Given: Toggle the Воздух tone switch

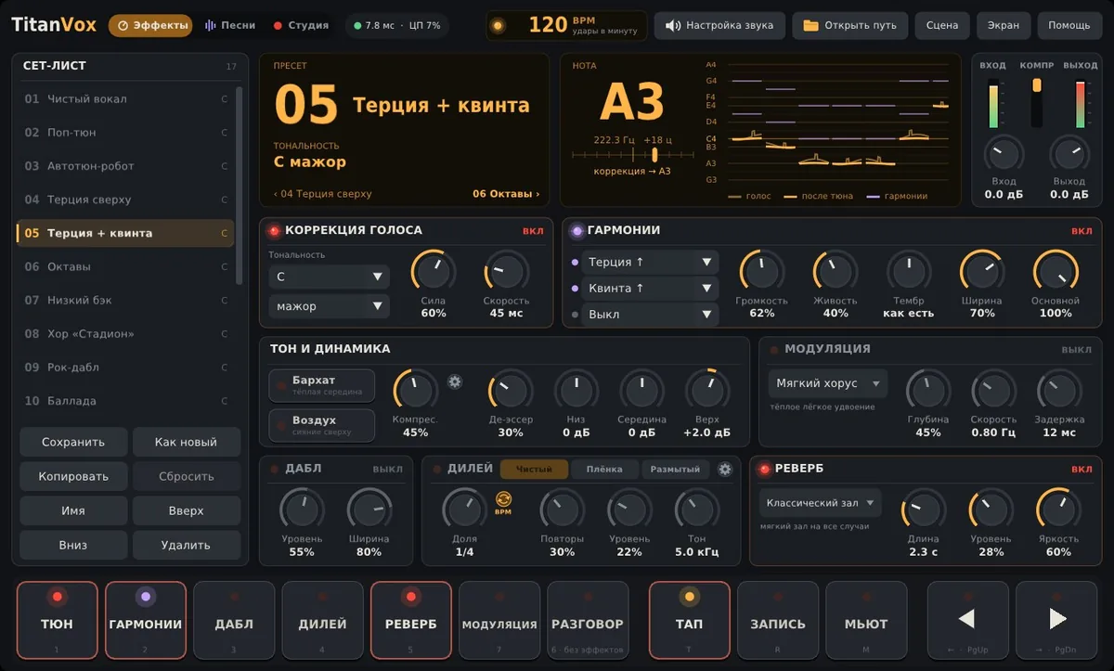Looking at the screenshot, I should tap(322, 425).
